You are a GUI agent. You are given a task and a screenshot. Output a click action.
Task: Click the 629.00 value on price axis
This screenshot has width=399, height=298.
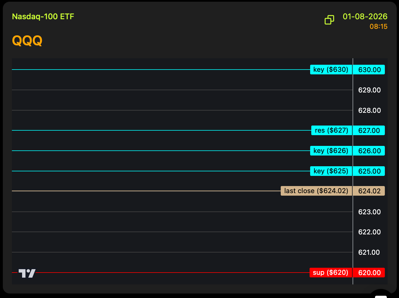(369, 90)
